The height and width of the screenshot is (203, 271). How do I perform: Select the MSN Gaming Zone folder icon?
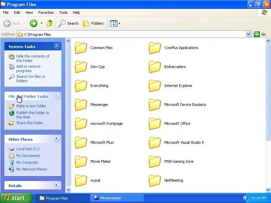coord(155,162)
